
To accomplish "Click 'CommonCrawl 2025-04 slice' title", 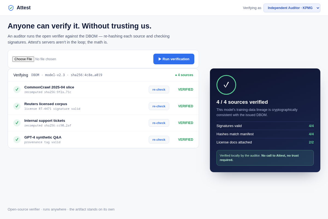I will 49,87.
